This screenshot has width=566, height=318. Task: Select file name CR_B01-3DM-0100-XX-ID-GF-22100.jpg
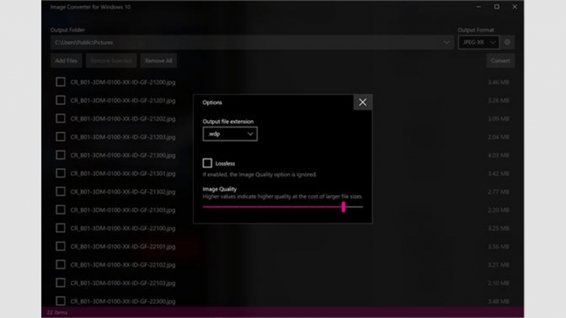(x=123, y=228)
